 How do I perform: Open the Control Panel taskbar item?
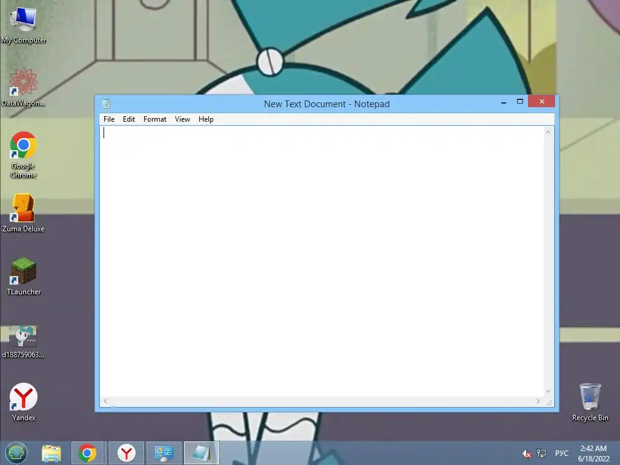click(x=163, y=453)
